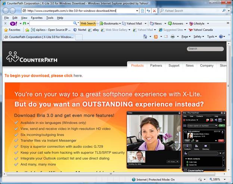
Task: Click the Home icon in the command bar
Action: (145, 37)
